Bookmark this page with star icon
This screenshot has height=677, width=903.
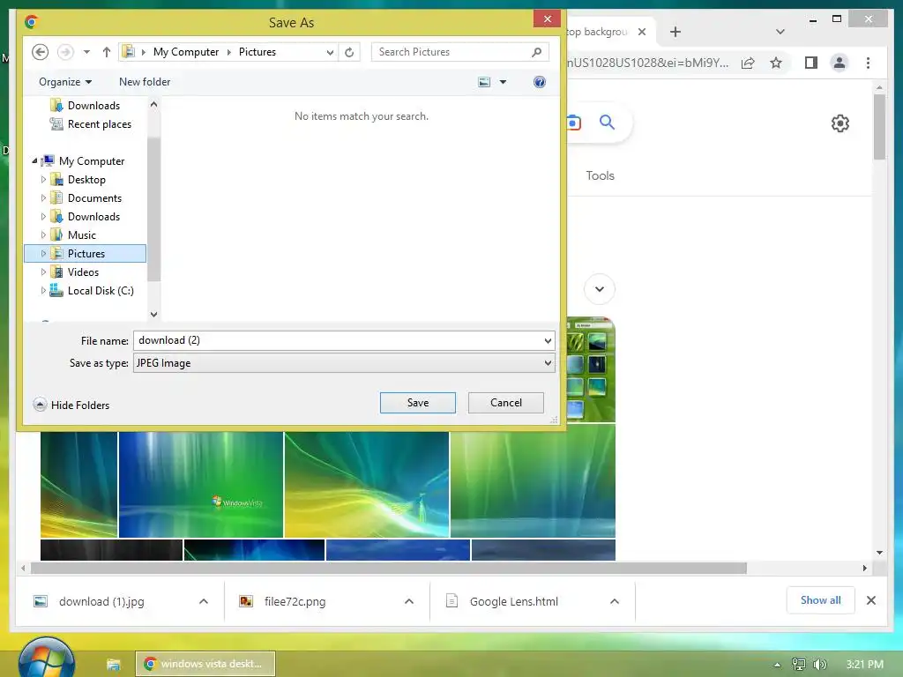776,63
